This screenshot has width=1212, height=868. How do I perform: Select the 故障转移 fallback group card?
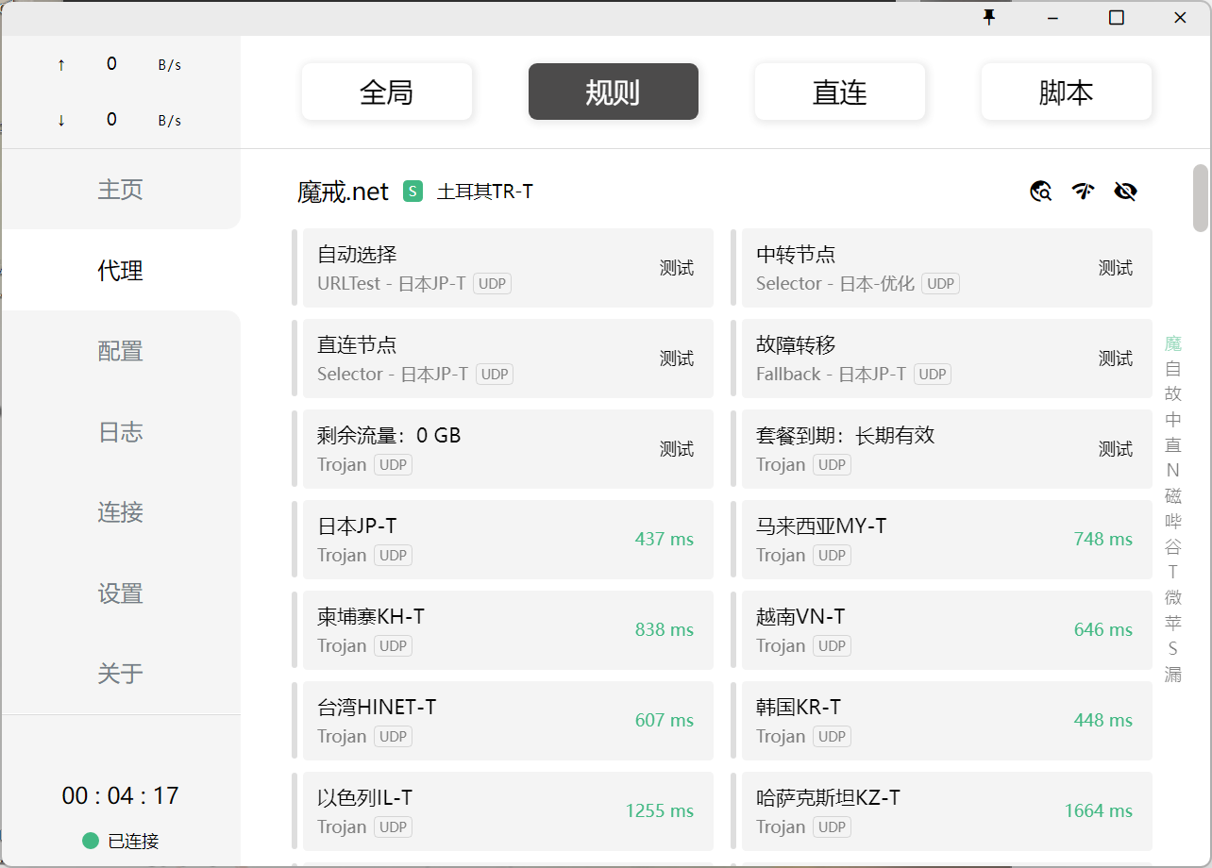pyautogui.click(x=947, y=359)
